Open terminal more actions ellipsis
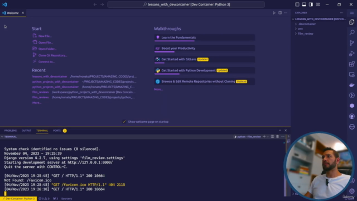This screenshot has height=201, width=357. [x=283, y=136]
